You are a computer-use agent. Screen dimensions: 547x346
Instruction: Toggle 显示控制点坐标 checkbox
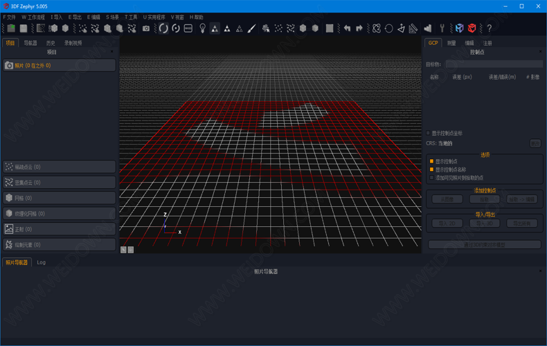click(x=429, y=134)
